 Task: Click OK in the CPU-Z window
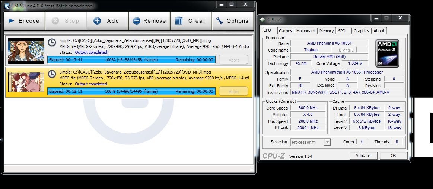[x=393, y=156]
